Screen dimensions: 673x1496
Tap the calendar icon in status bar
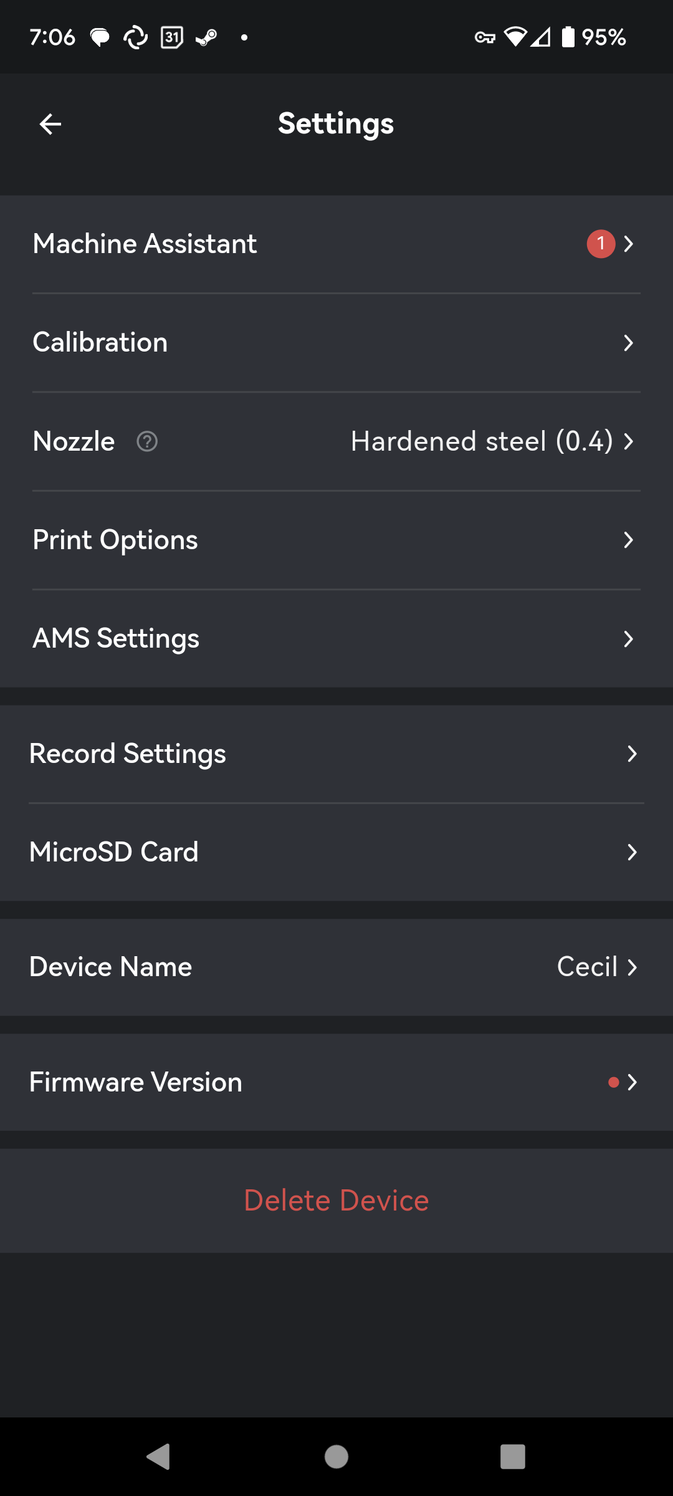(x=172, y=37)
